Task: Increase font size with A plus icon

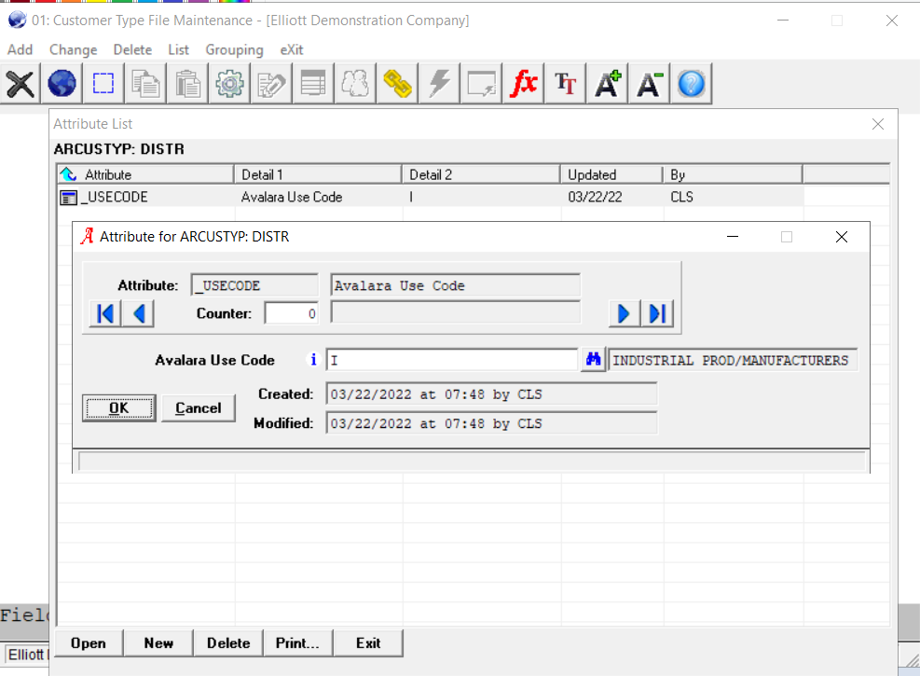Action: [x=607, y=84]
